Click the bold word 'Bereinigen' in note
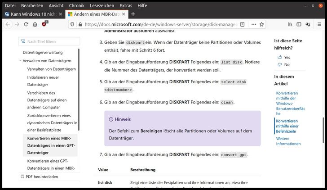Viewport: 327px width, 190px height. 151,131
